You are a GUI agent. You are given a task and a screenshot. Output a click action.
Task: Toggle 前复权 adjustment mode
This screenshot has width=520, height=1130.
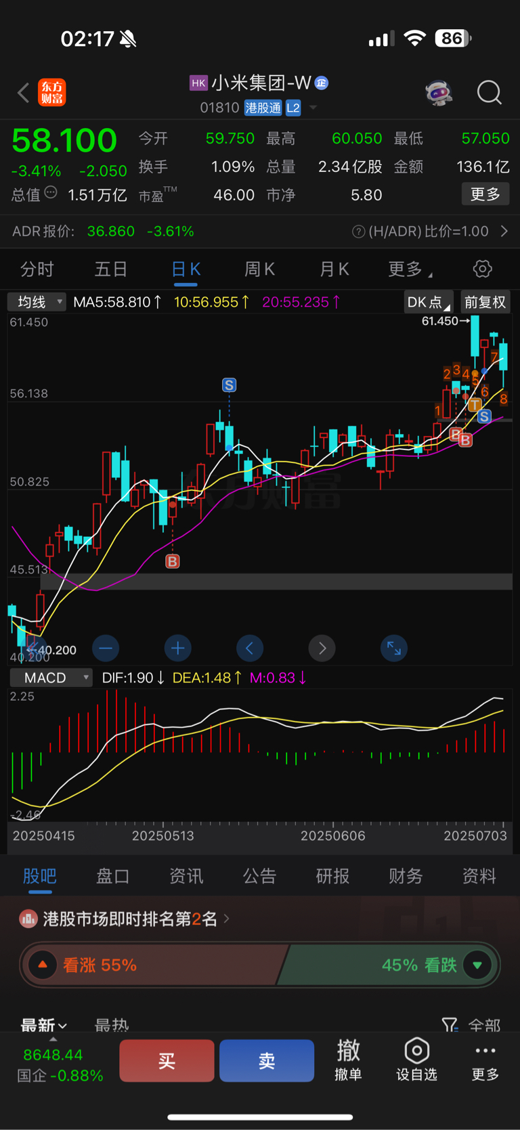(x=485, y=302)
